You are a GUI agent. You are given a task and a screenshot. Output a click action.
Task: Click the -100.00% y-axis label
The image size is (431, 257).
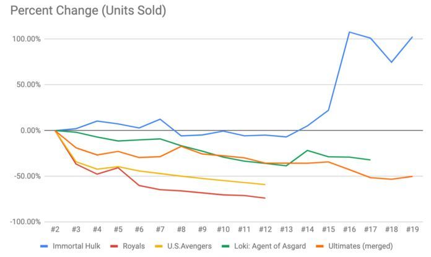[x=25, y=222]
